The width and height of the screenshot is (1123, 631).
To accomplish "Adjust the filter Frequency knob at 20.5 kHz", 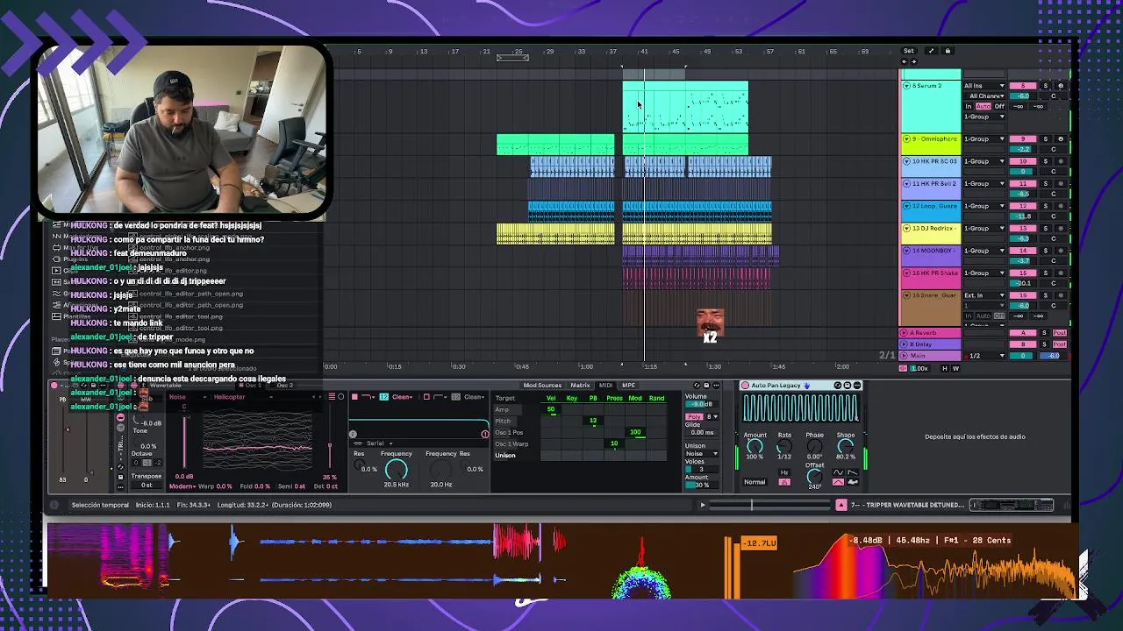I will point(397,469).
